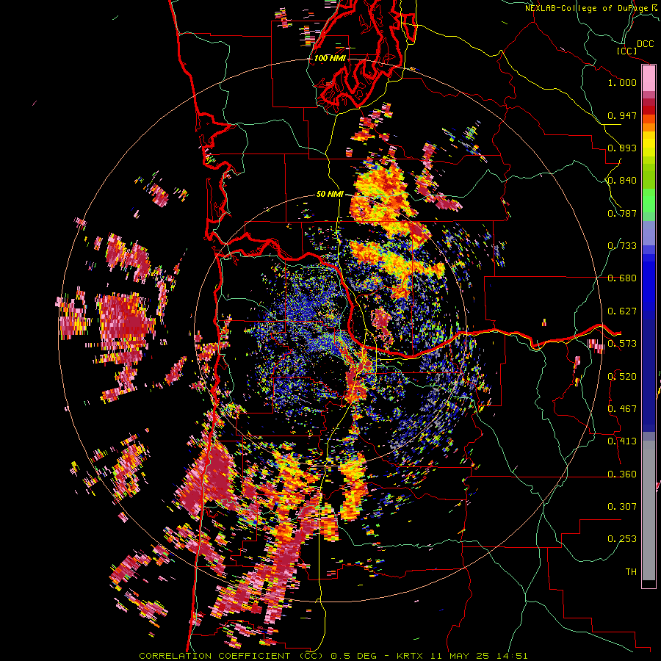The height and width of the screenshot is (661, 661).
Task: Select the 0.360 scale value
Action: [x=622, y=474]
